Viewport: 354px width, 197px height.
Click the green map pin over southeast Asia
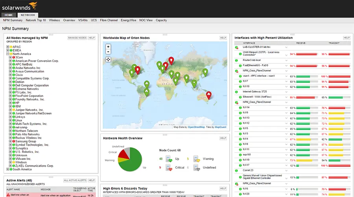click(194, 84)
